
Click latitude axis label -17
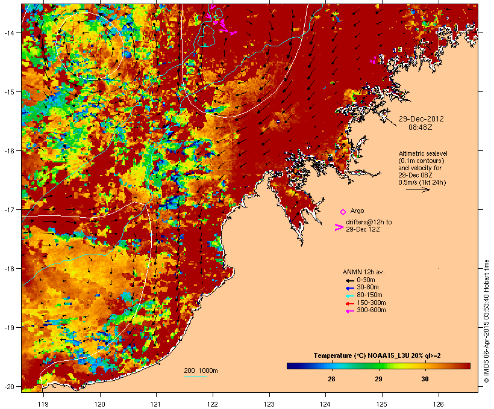(8, 209)
